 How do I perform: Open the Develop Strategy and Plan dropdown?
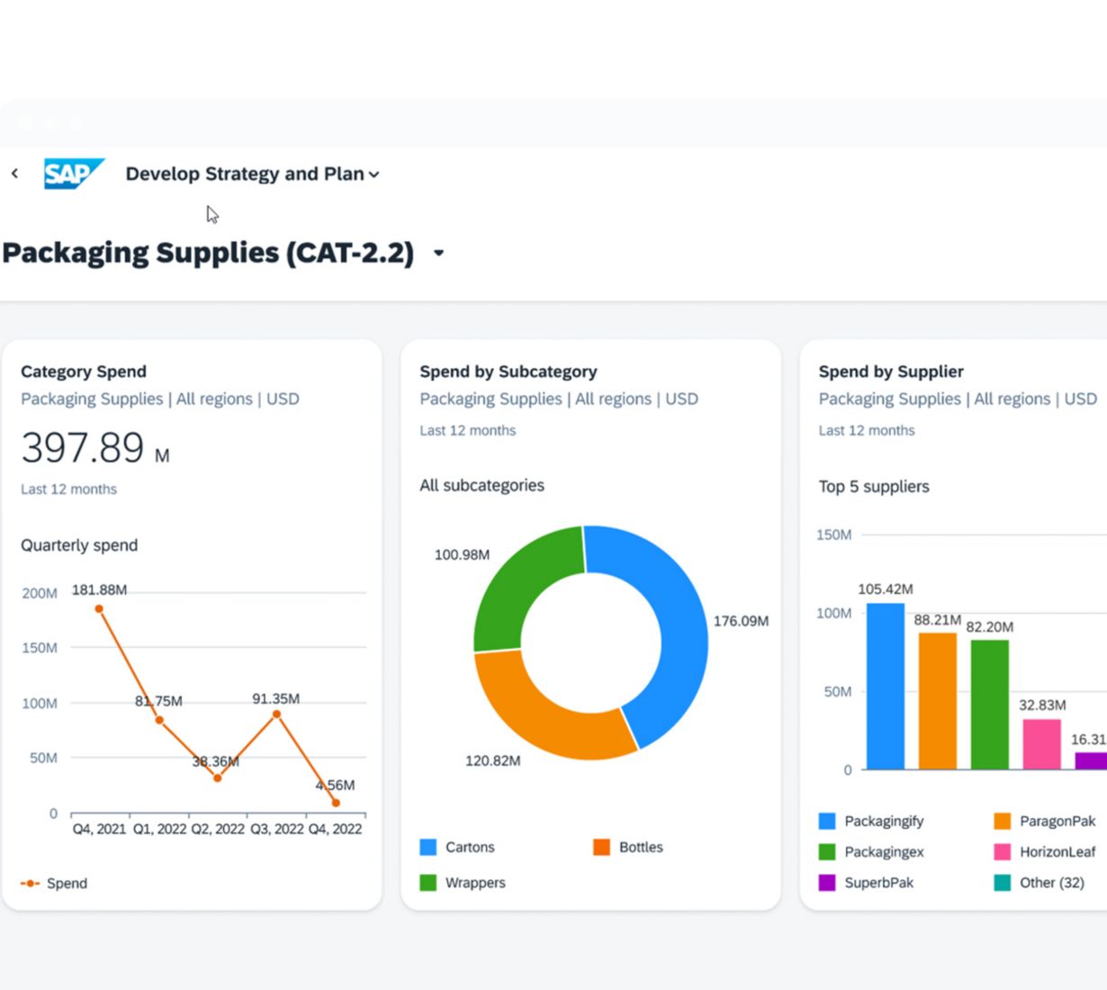(252, 174)
